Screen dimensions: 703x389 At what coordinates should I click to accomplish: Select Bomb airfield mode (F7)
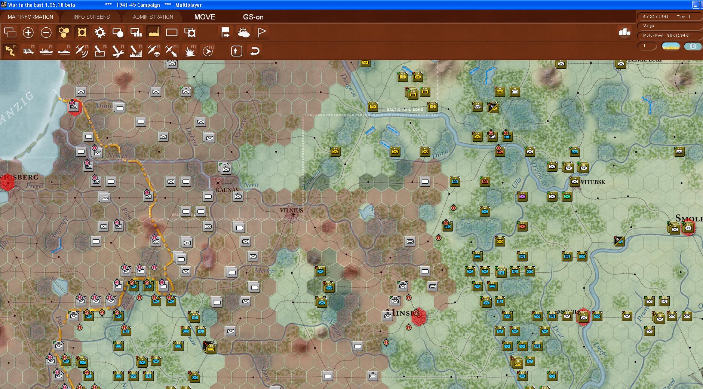tap(118, 51)
